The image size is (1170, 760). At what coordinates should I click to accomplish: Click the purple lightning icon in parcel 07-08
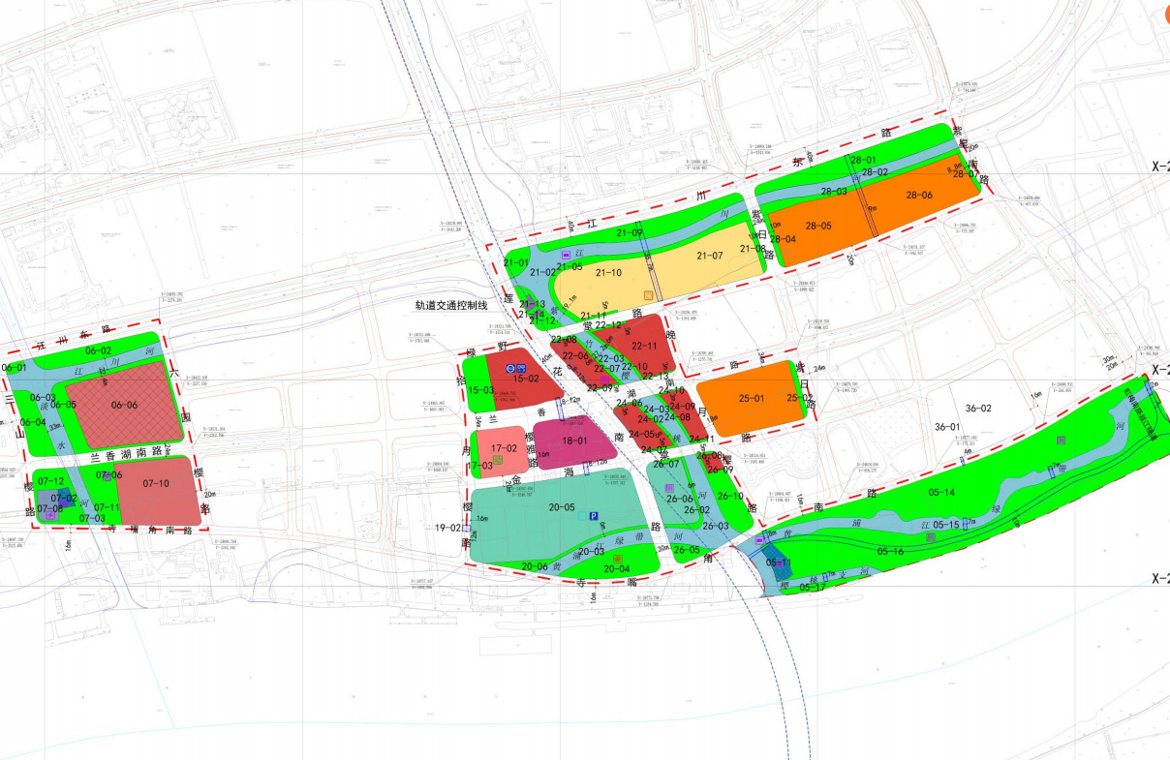click(x=50, y=516)
